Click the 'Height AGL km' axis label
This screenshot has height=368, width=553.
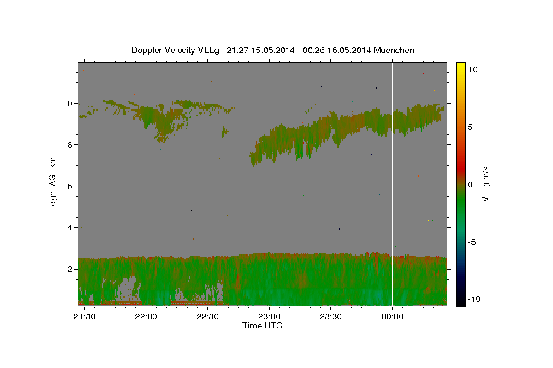[x=53, y=184]
